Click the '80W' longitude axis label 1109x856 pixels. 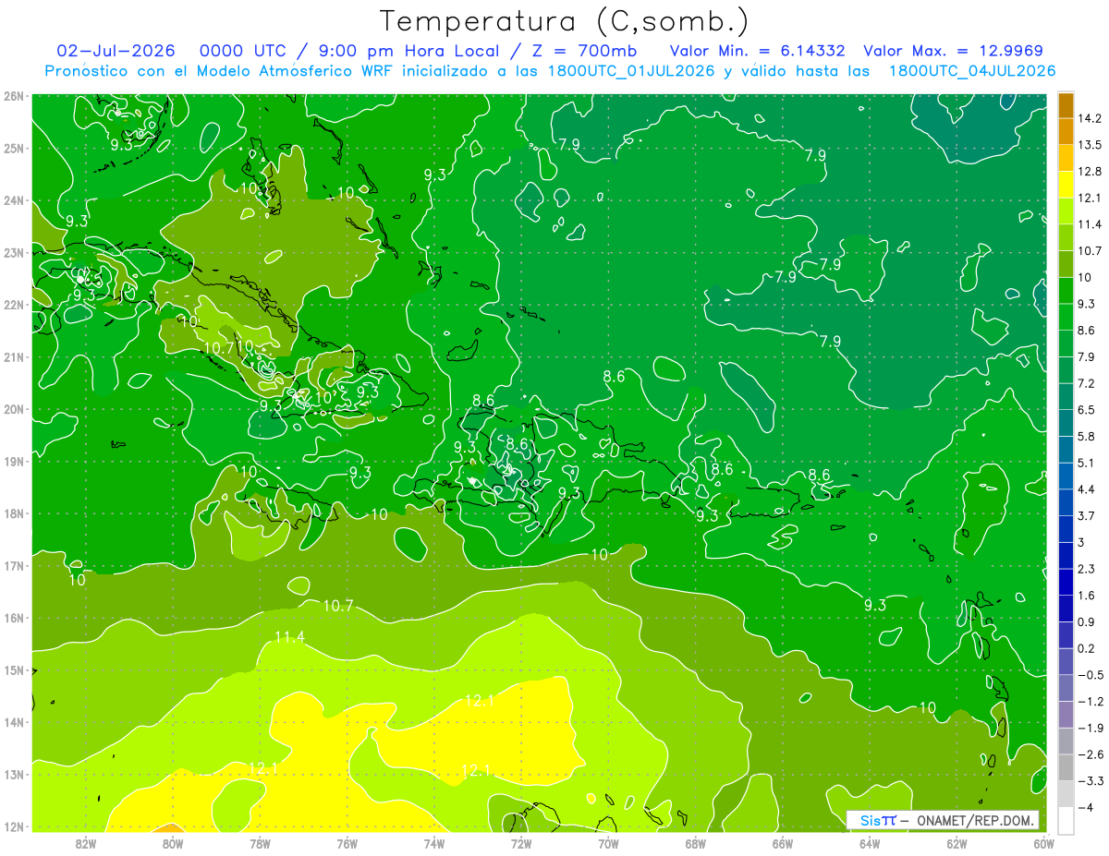(x=172, y=843)
